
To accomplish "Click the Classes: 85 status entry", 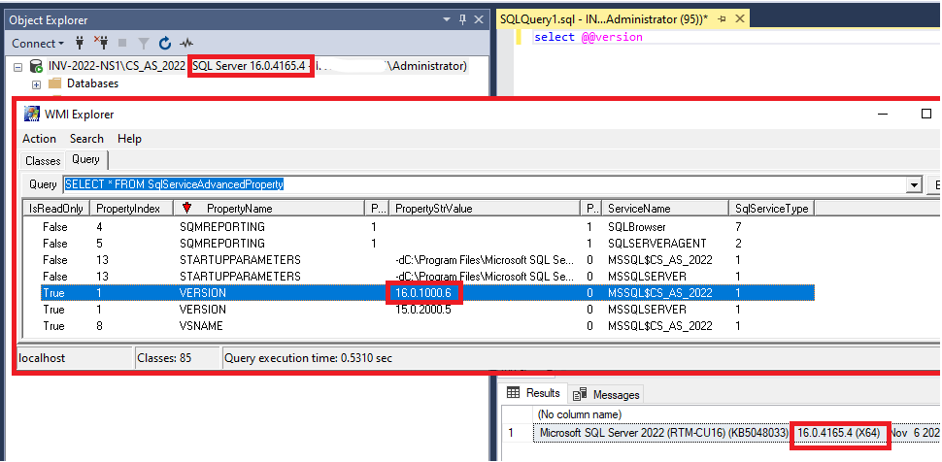I will pos(177,358).
